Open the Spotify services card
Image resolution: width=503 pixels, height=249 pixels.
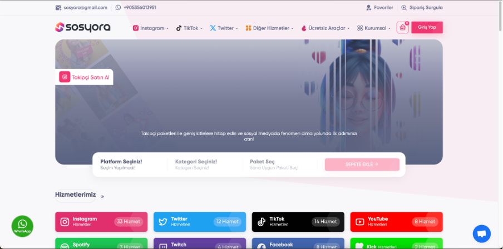[x=101, y=243]
